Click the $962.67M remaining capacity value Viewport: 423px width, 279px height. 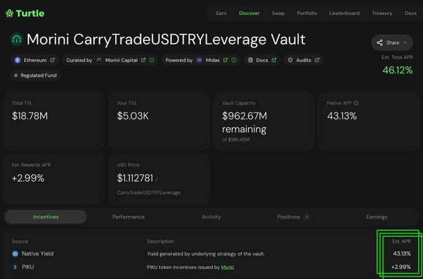[x=244, y=123]
